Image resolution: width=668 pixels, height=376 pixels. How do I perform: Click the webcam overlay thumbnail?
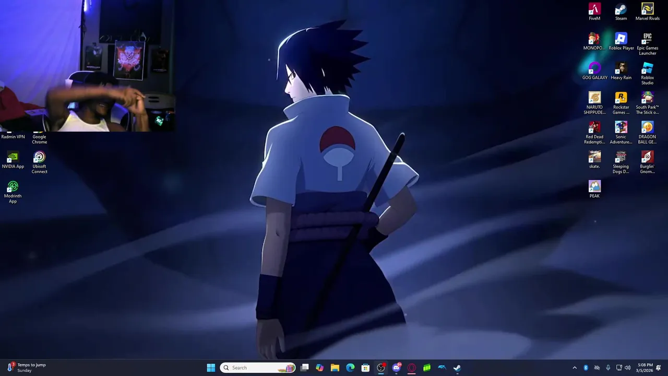(88, 66)
